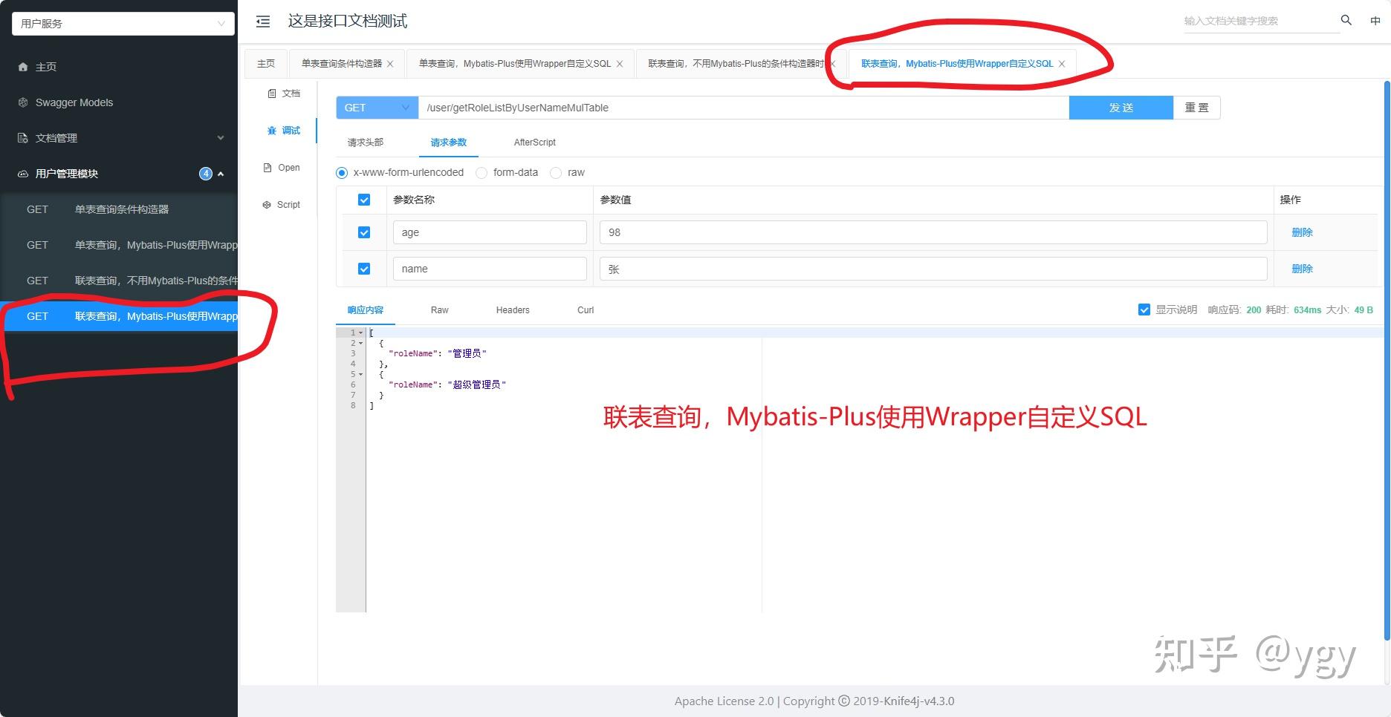
Task: Click the Swagger Models sidebar item
Action: (x=75, y=102)
